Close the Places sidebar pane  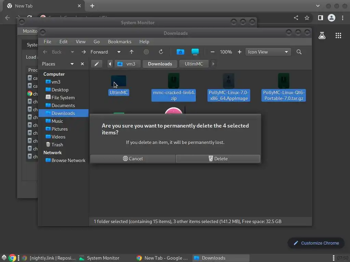click(x=82, y=64)
